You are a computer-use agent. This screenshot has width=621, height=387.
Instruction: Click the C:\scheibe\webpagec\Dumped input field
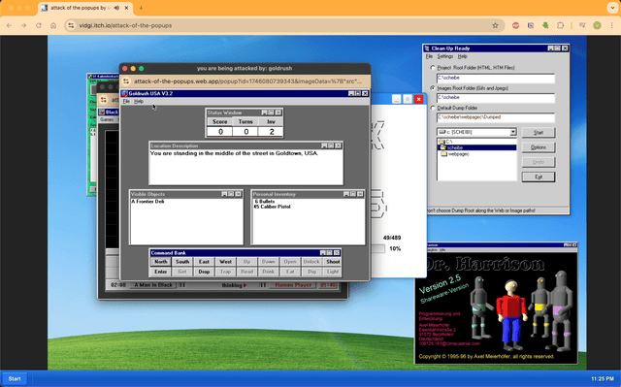pyautogui.click(x=496, y=117)
